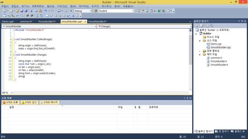This screenshot has height=139, width=248.
Task: Collapse the CollectImage() function outline
Action: coord(14,39)
